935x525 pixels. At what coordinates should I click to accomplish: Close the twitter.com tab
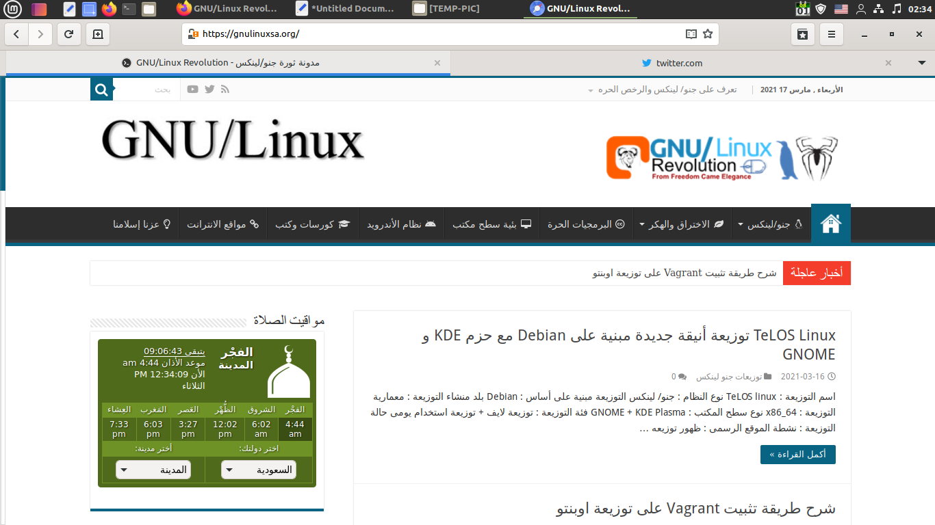888,63
